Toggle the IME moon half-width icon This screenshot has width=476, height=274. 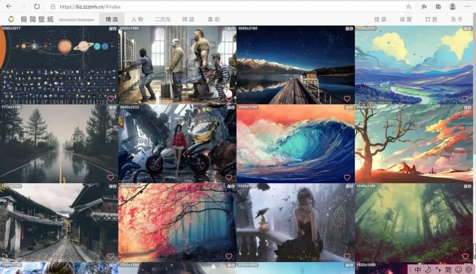428,270
